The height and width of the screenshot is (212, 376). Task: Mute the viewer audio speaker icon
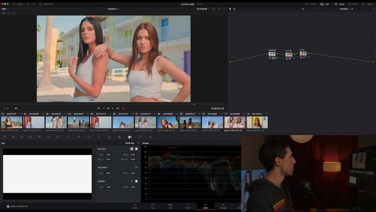pyautogui.click(x=16, y=108)
